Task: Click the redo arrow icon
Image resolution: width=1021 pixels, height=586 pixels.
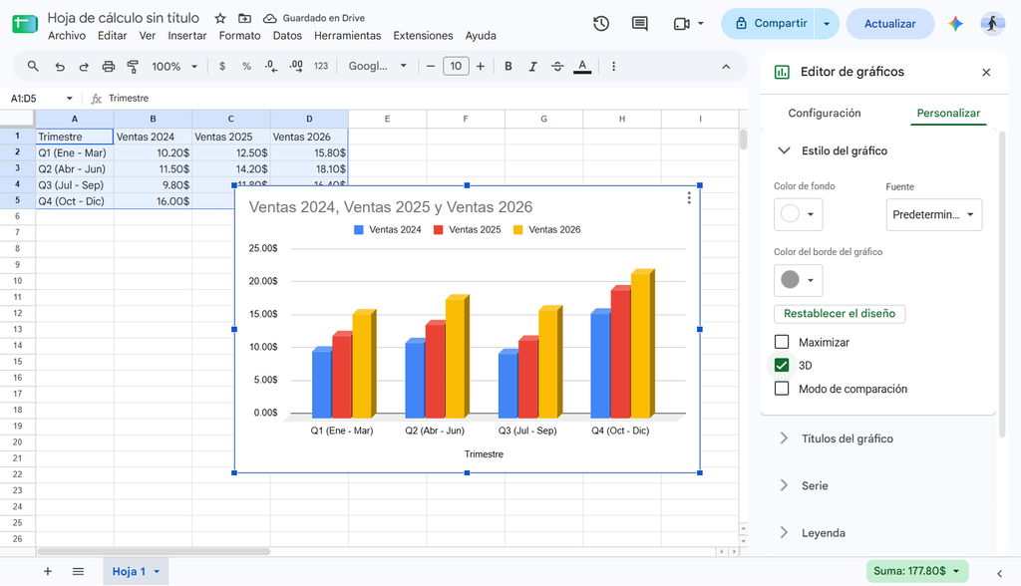Action: point(84,66)
